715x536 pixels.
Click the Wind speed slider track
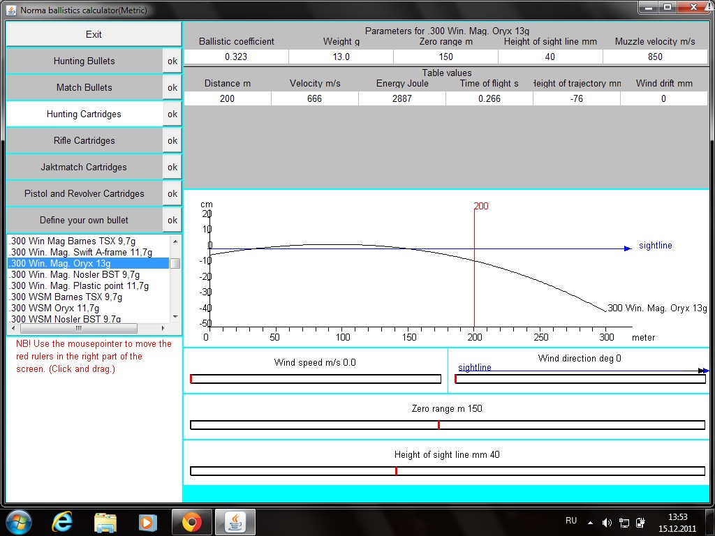[x=316, y=379]
